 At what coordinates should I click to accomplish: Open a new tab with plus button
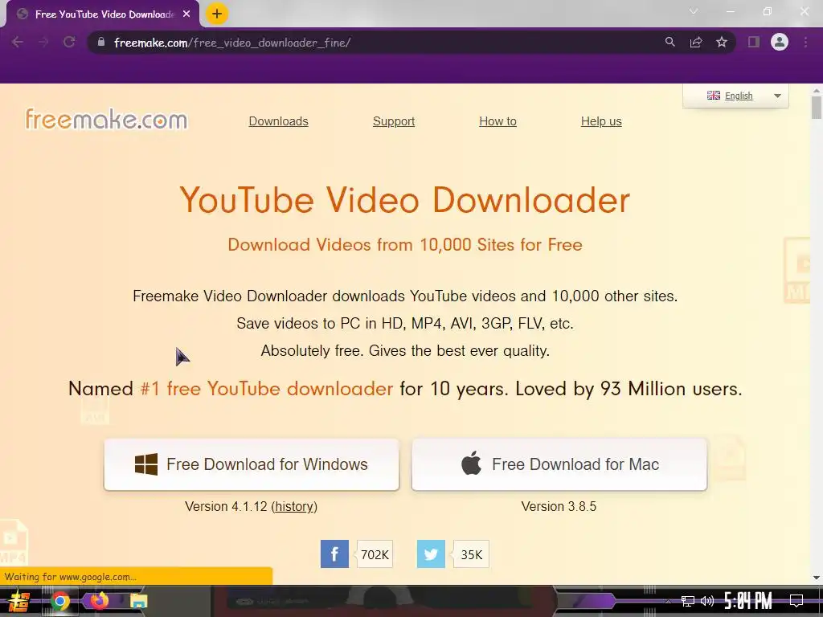click(x=217, y=14)
